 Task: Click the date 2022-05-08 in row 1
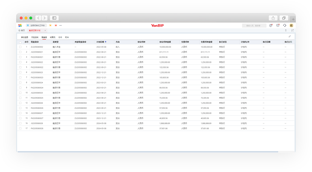click(101, 47)
